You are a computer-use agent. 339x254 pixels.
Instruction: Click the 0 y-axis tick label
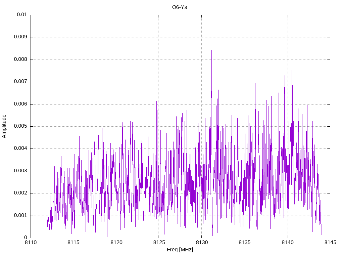[x=25, y=238]
